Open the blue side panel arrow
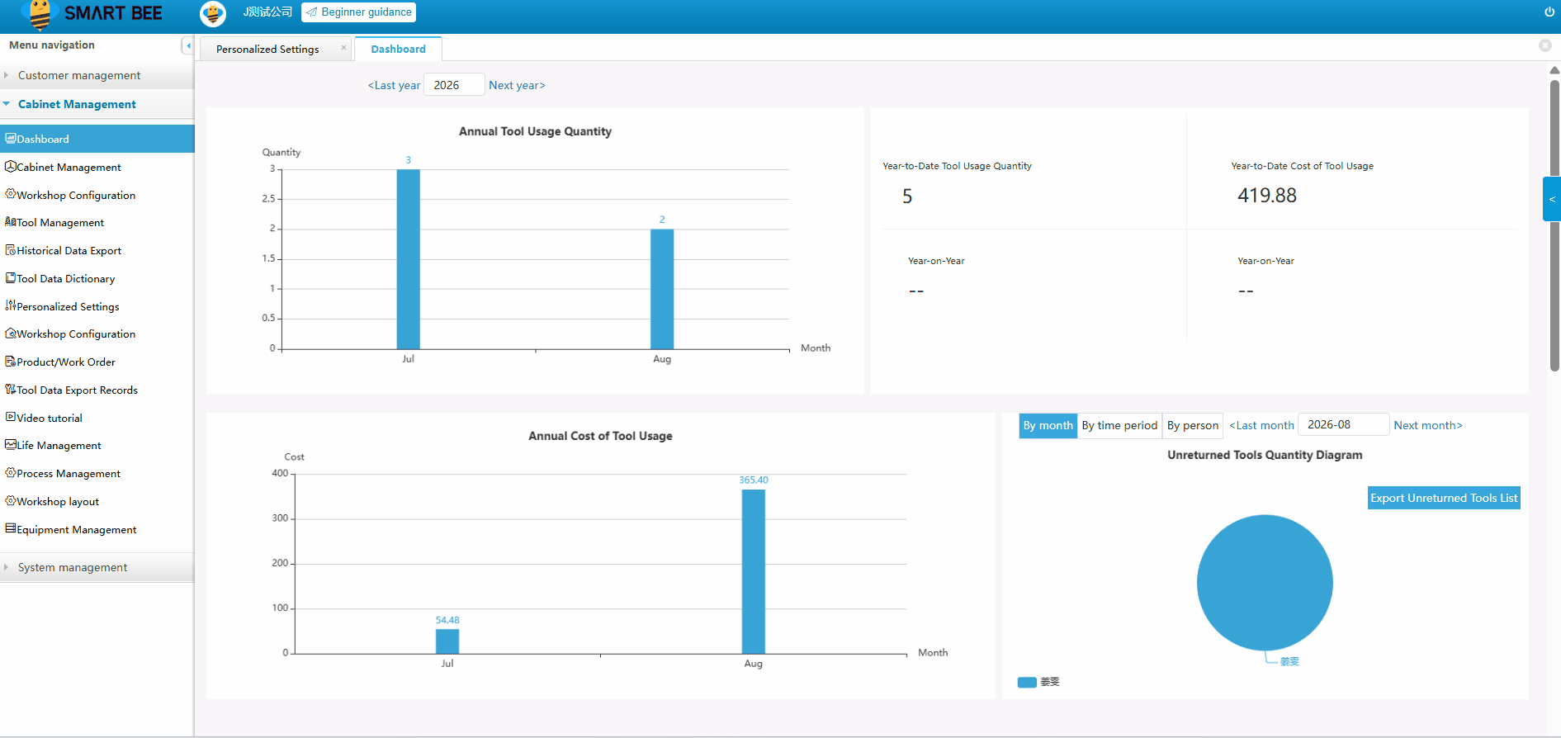This screenshot has height=738, width=1561. pos(1552,199)
